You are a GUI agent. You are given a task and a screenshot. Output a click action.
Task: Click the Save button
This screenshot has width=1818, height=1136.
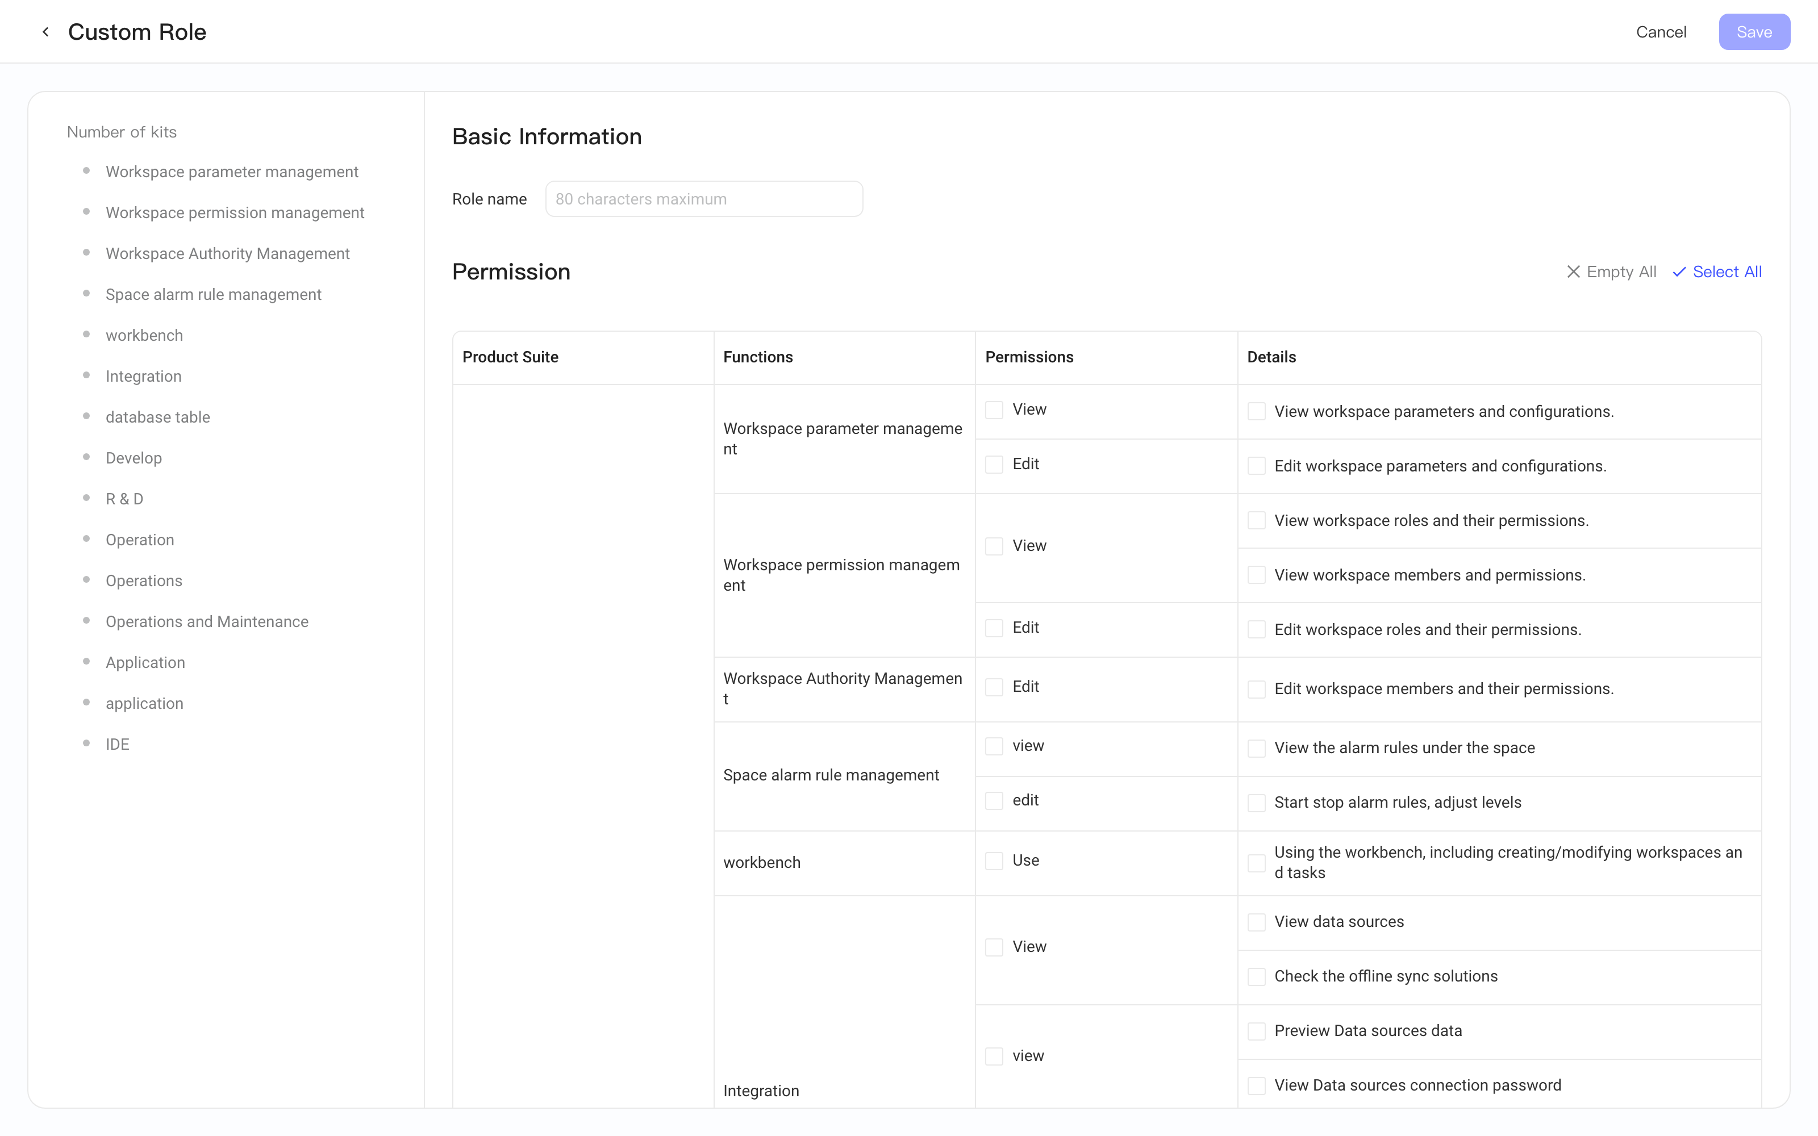(x=1753, y=32)
